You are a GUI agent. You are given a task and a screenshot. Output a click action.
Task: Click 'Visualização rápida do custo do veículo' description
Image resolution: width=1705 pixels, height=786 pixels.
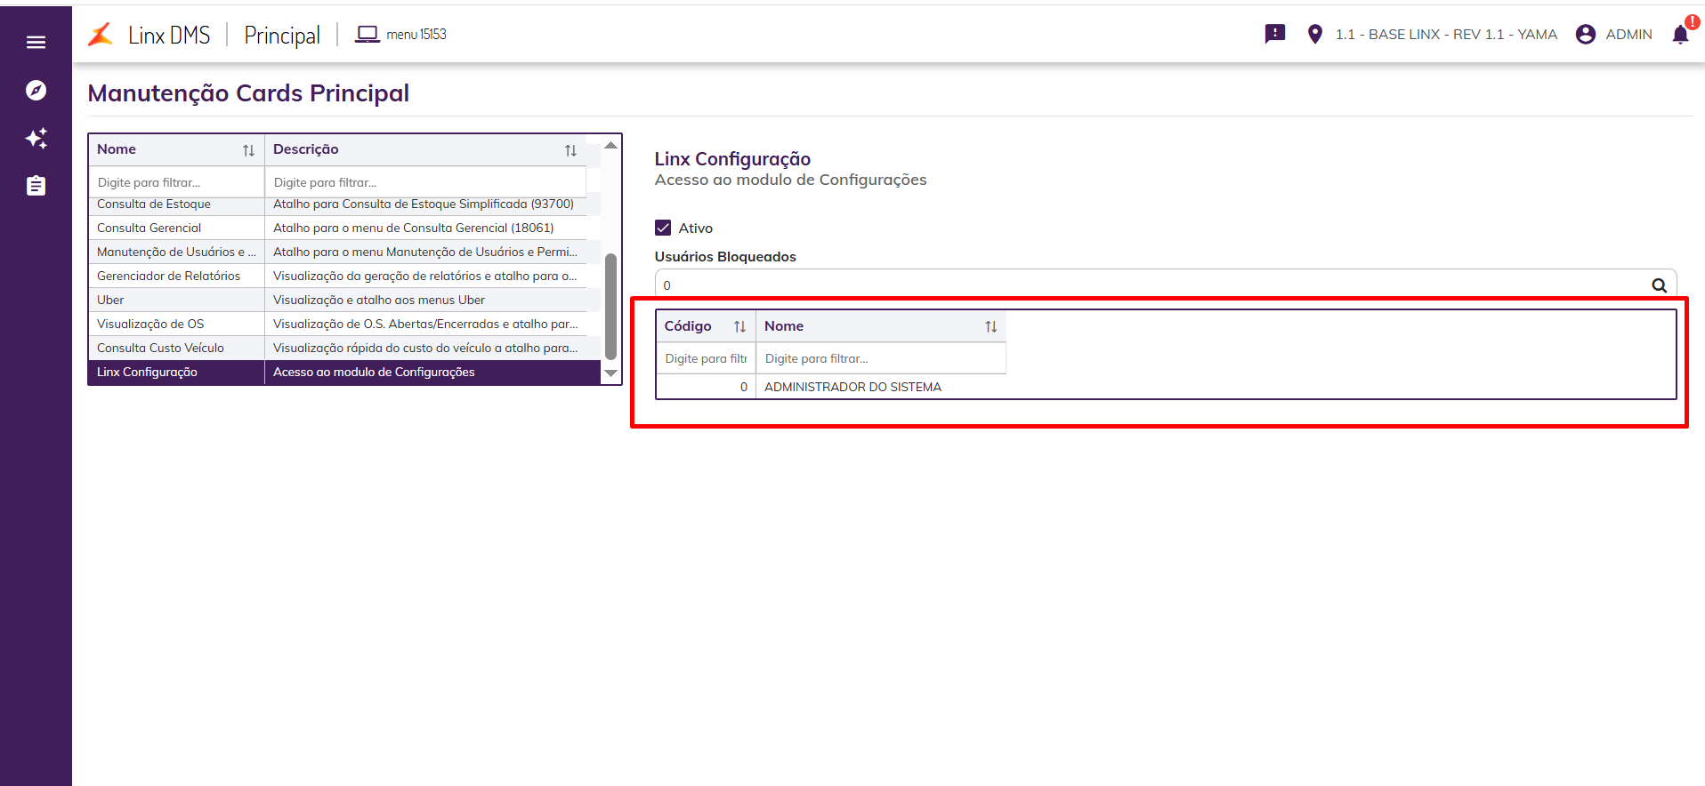[x=425, y=348]
